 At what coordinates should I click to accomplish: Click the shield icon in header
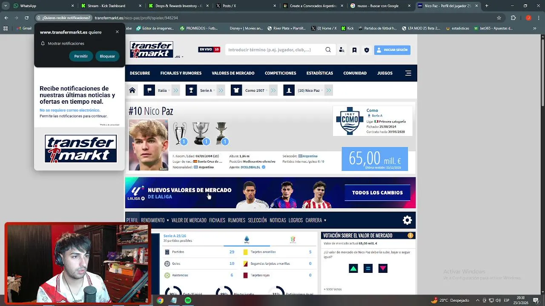(367, 50)
